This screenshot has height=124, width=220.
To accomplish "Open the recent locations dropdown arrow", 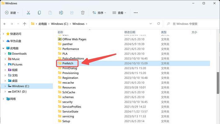I will pos(18,24).
